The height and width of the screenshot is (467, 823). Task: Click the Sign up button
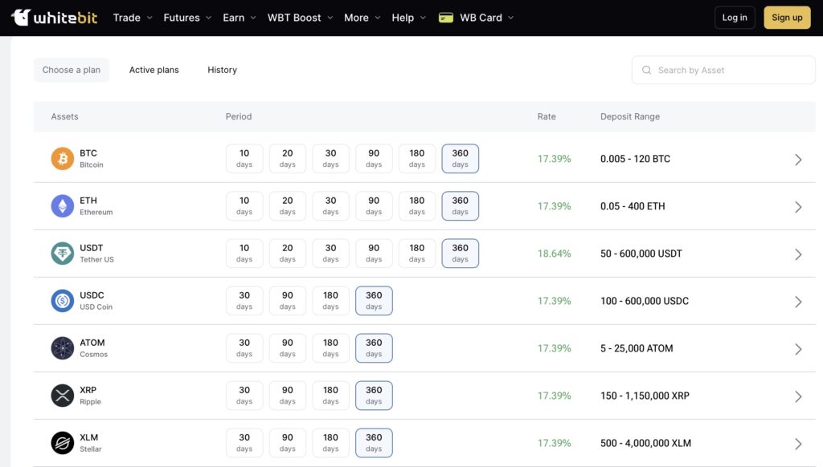(x=787, y=18)
